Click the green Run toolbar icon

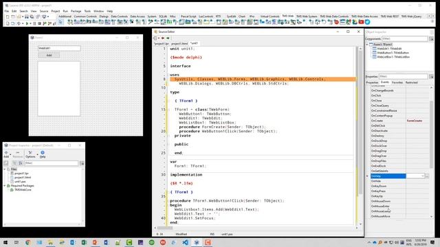coord(27,23)
